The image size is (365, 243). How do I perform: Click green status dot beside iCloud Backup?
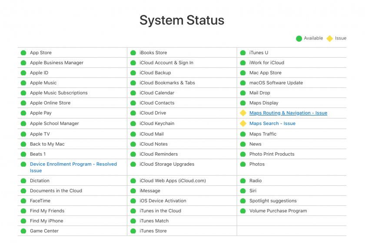(133, 73)
